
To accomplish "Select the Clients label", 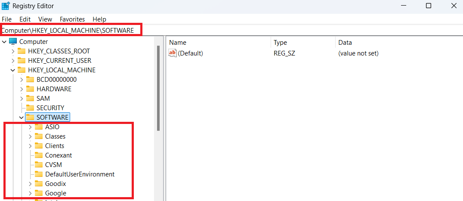I will click(x=55, y=146).
